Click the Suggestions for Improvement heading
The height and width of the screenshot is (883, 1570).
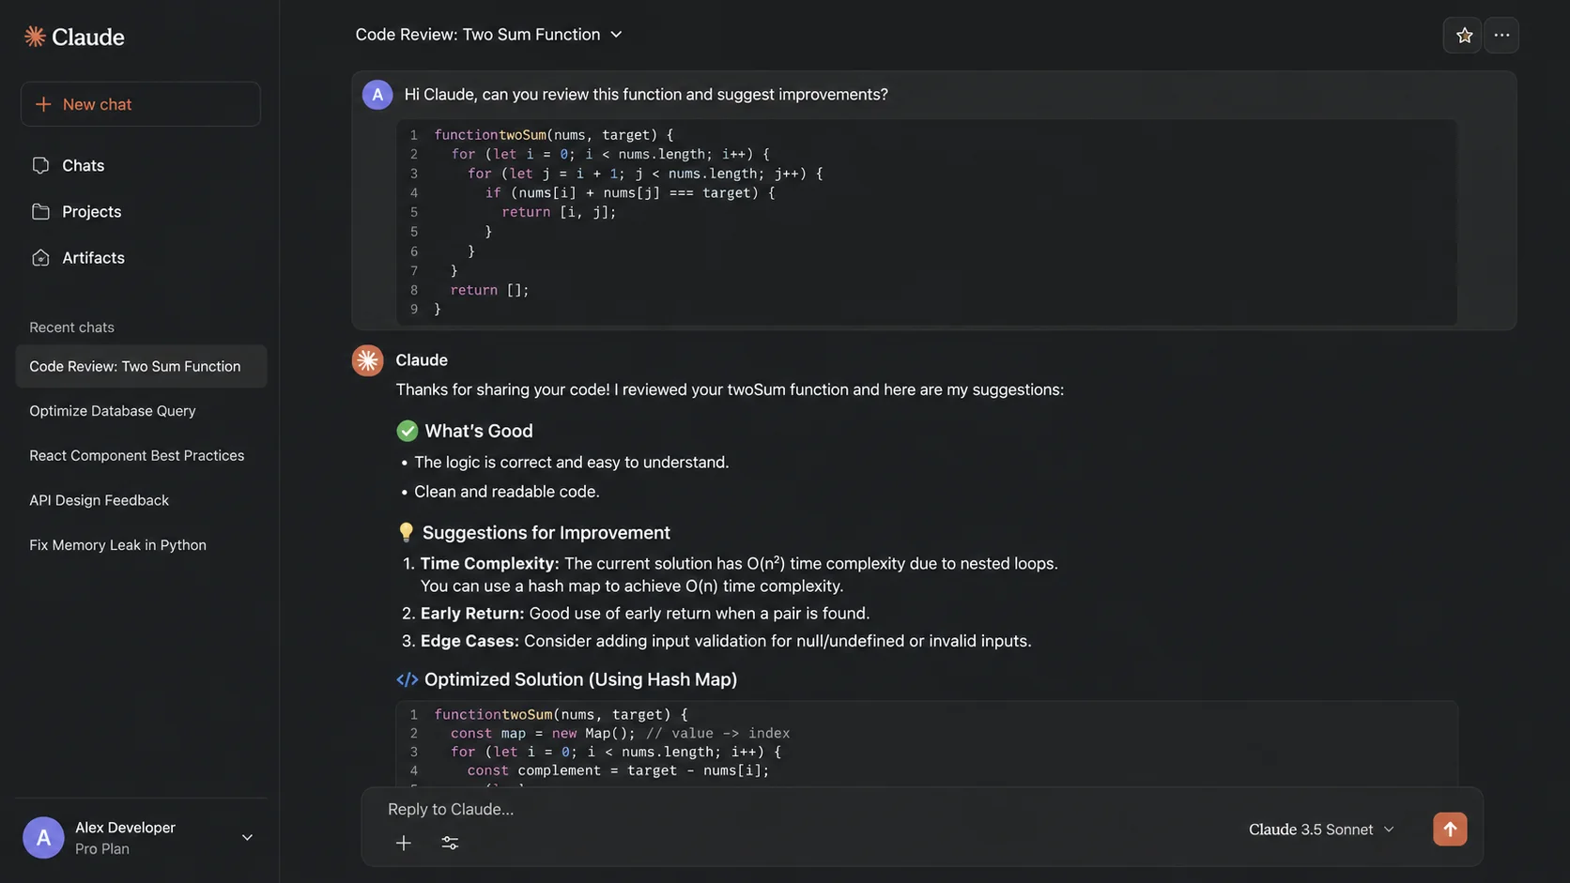click(x=546, y=533)
